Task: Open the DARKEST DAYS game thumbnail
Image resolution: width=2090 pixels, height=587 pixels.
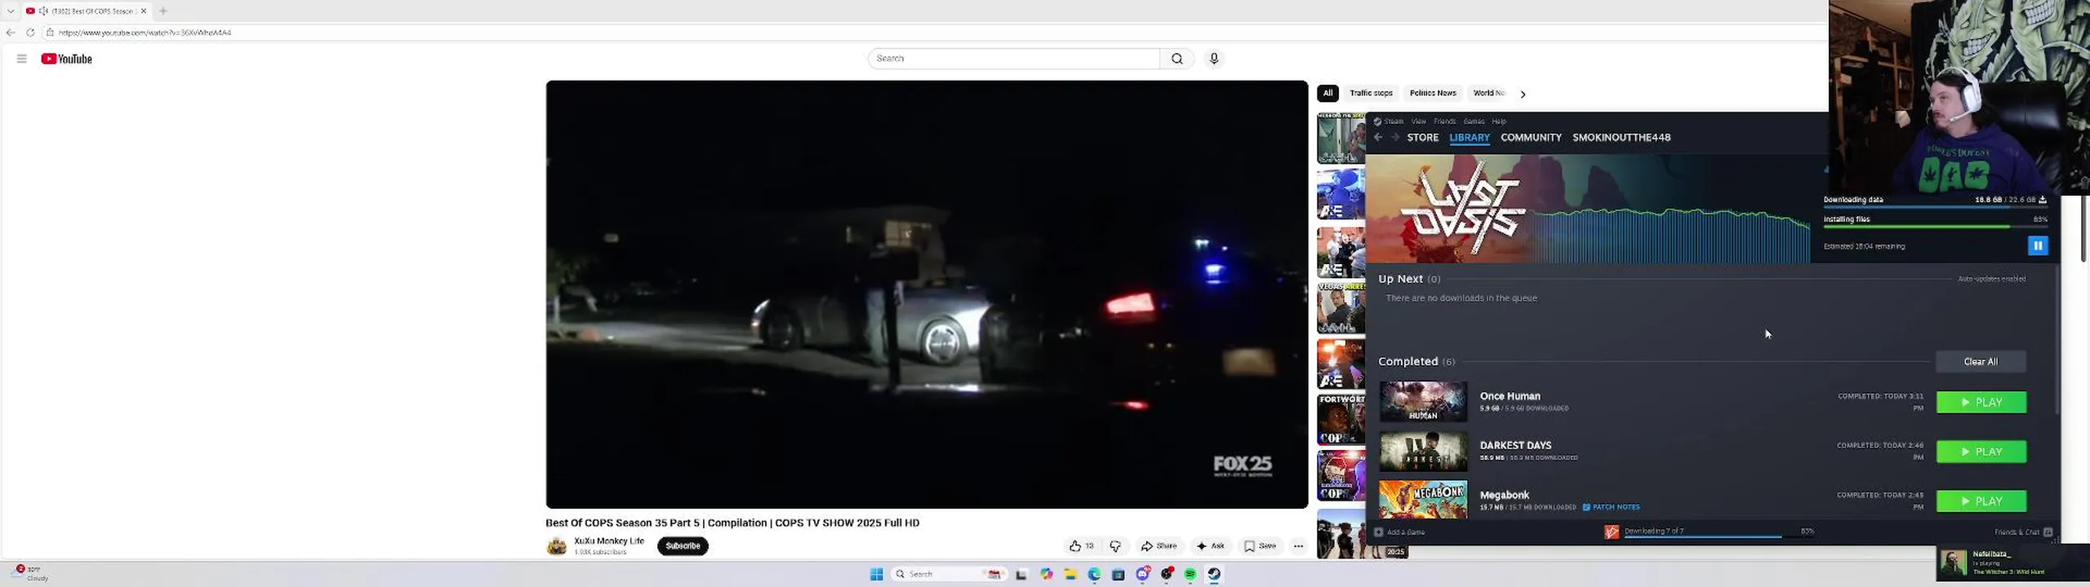Action: [x=1423, y=452]
